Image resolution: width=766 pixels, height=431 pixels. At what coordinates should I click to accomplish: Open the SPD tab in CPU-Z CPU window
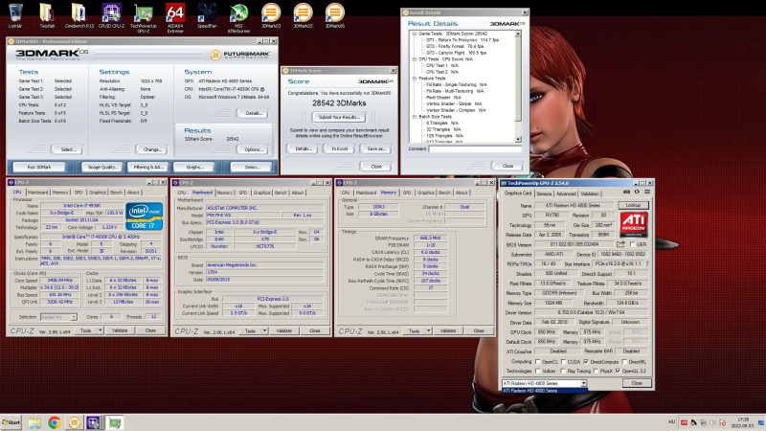(79, 193)
